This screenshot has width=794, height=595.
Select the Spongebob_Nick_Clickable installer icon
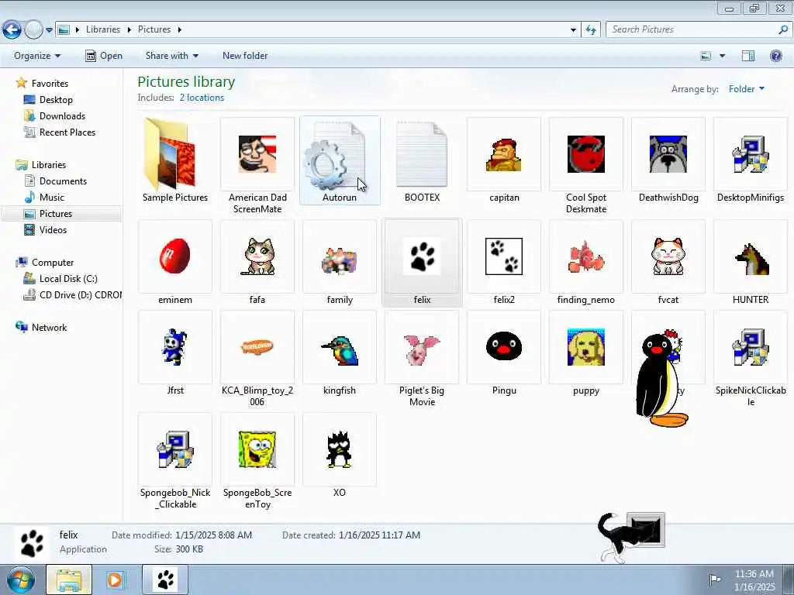pos(174,449)
